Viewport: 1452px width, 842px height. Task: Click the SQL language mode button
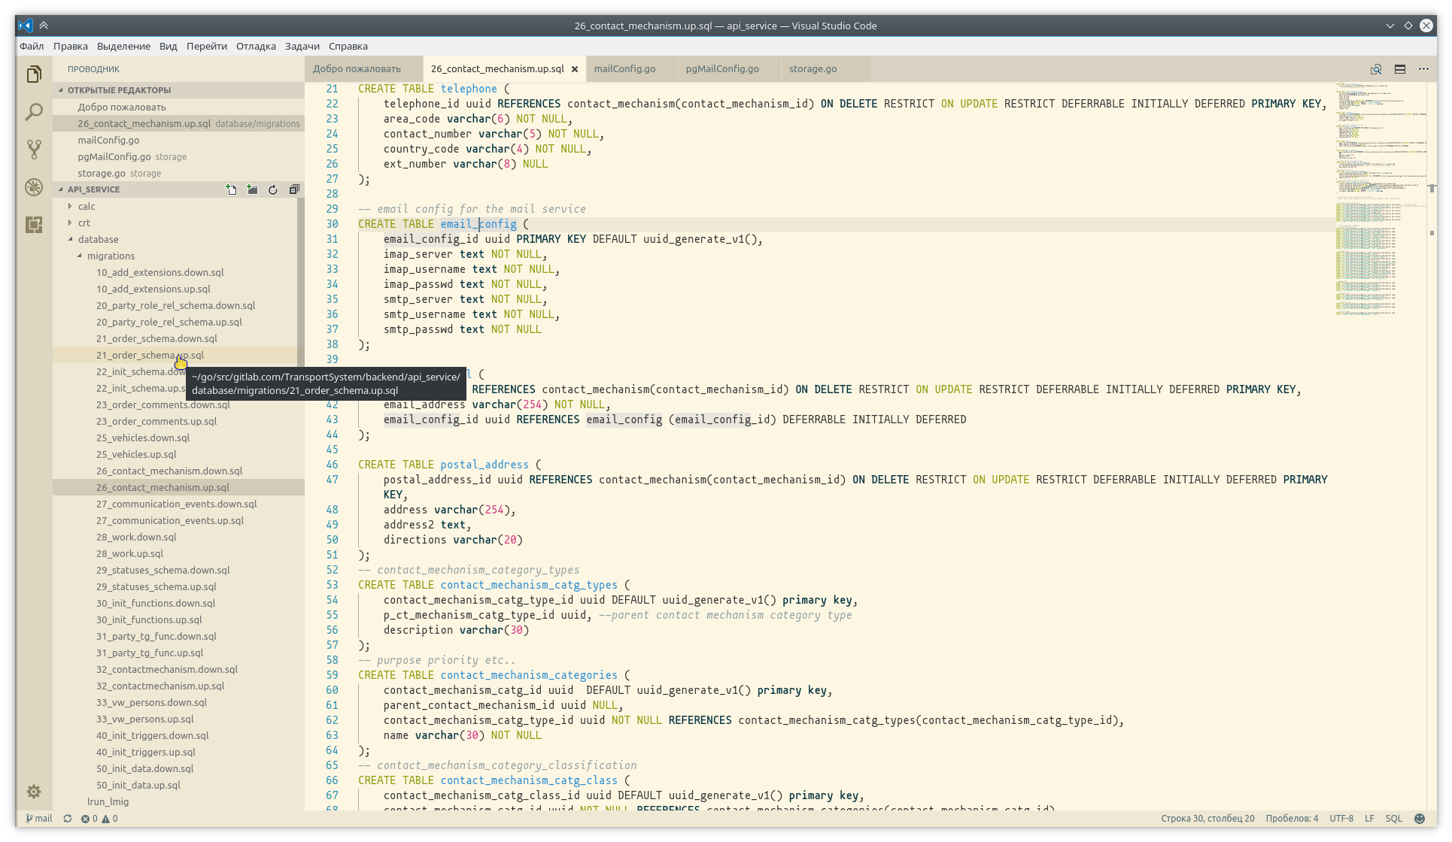[x=1393, y=819]
